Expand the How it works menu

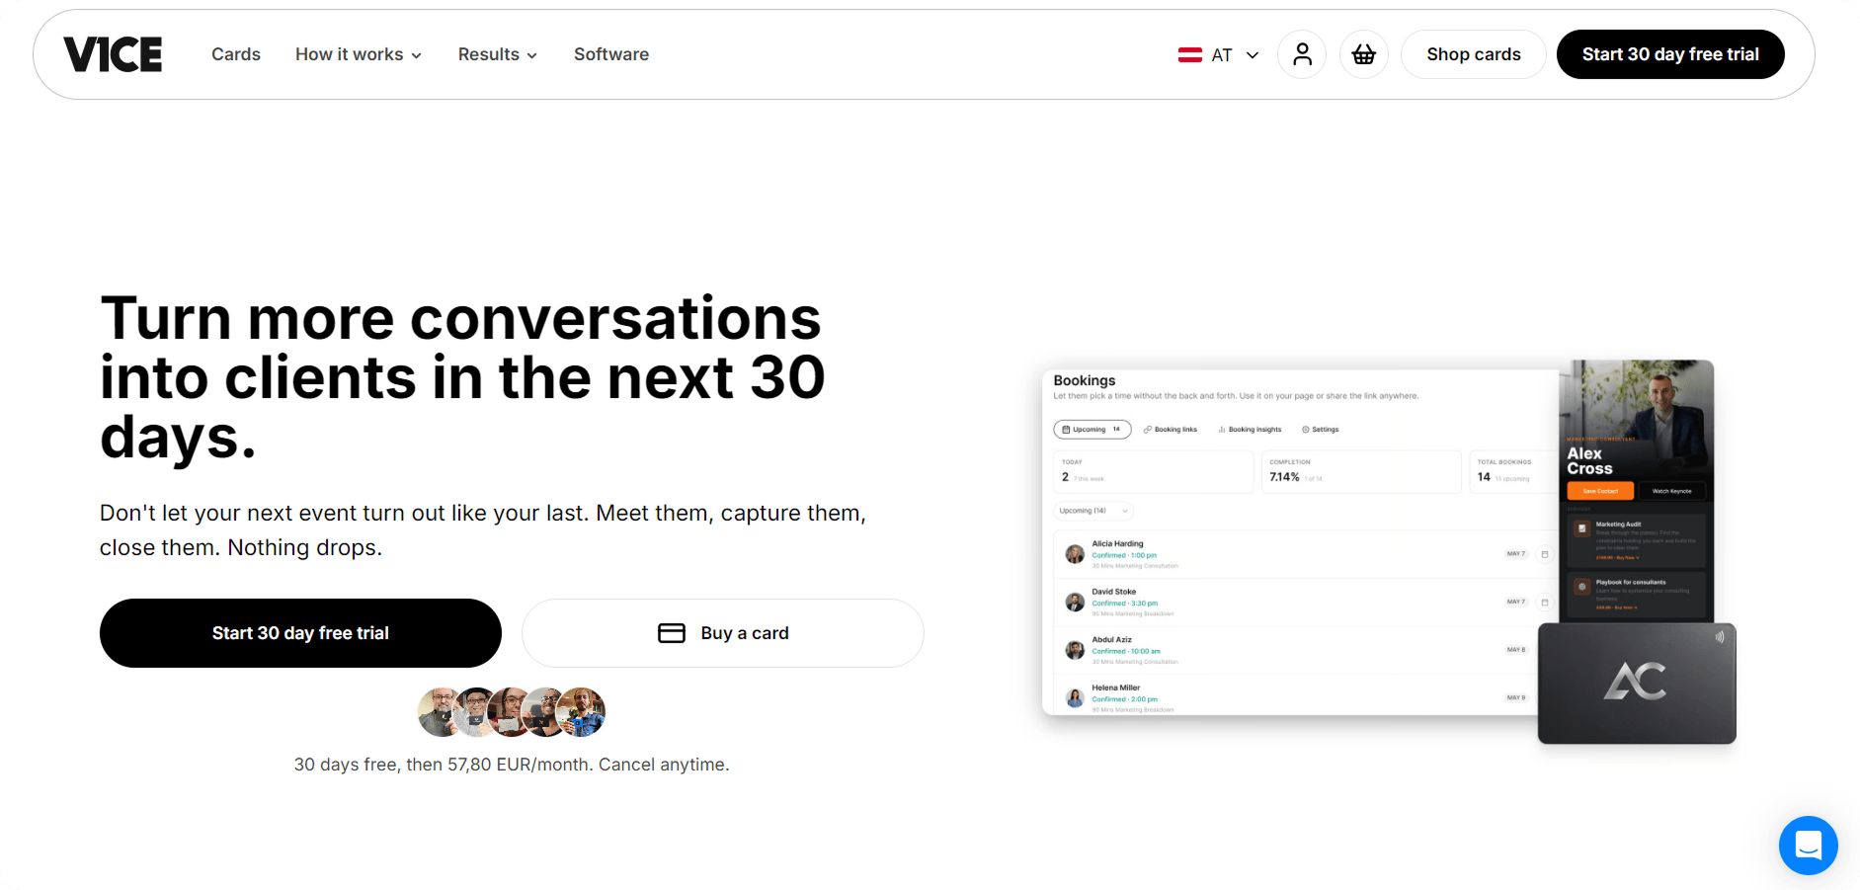point(359,54)
